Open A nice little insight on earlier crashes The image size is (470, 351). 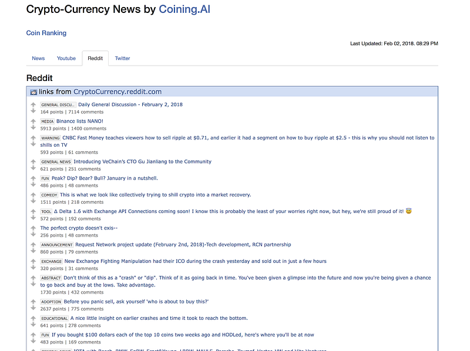[159, 318]
